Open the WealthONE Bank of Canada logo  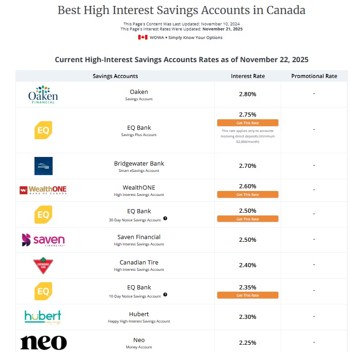tap(43, 190)
